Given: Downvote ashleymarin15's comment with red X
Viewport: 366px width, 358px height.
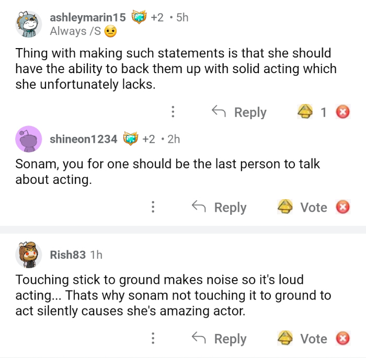Looking at the screenshot, I should pyautogui.click(x=342, y=112).
